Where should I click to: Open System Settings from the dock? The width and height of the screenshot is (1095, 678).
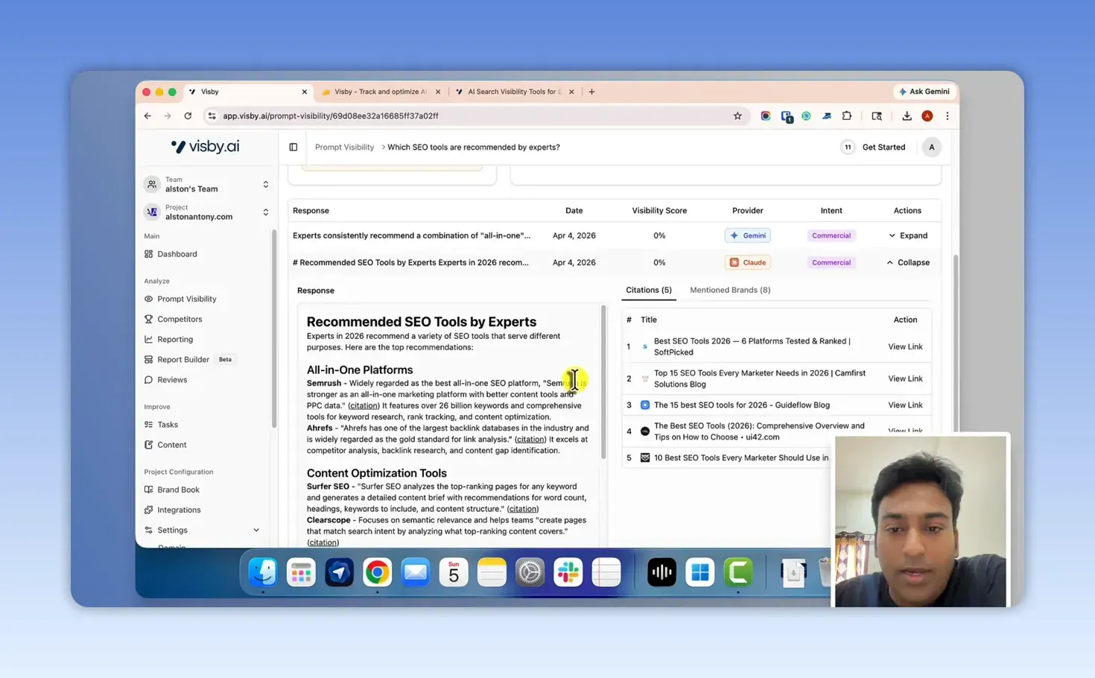click(530, 572)
